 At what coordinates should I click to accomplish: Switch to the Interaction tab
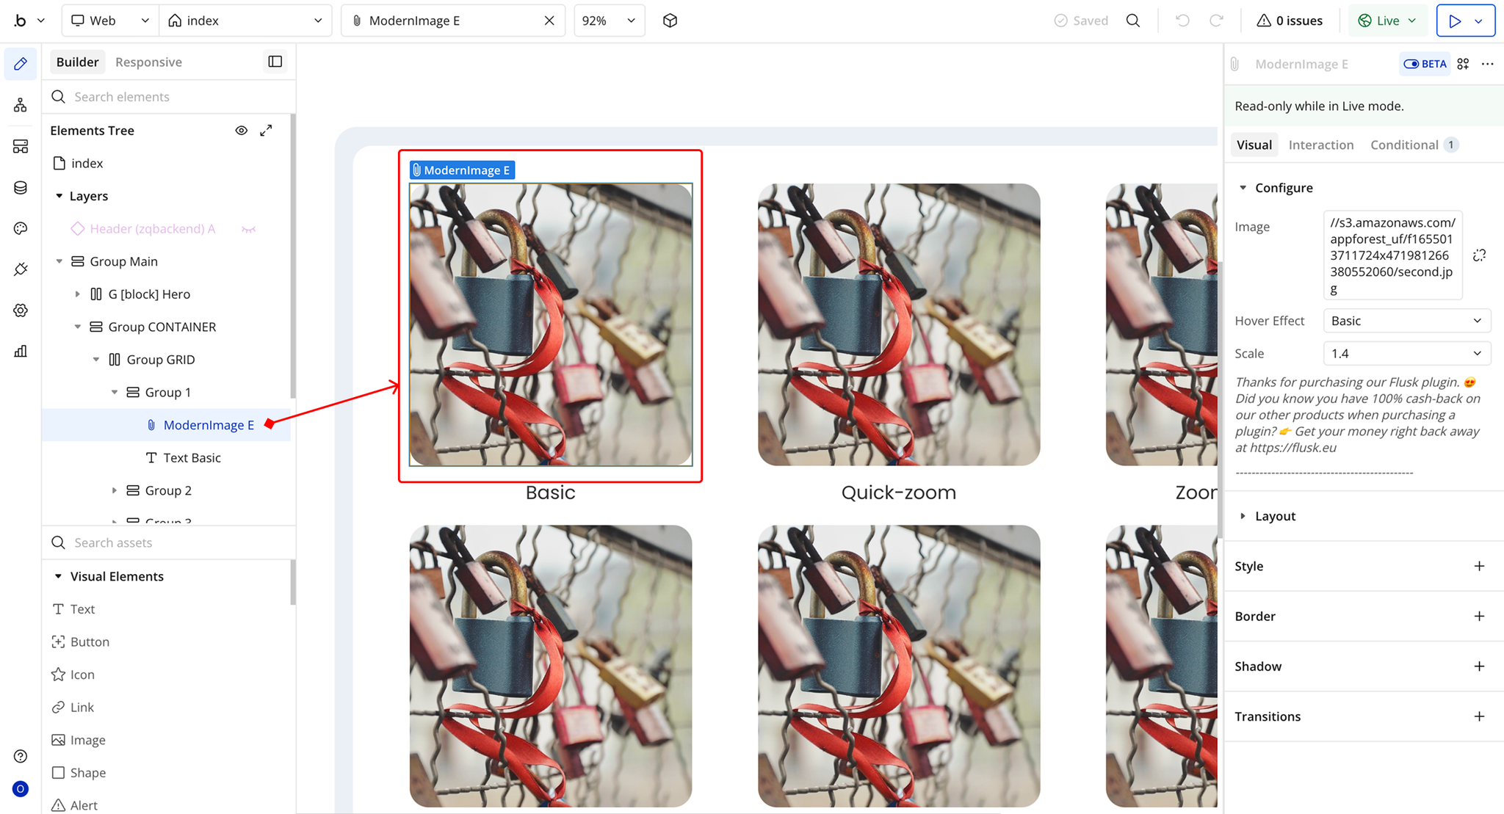coord(1320,145)
